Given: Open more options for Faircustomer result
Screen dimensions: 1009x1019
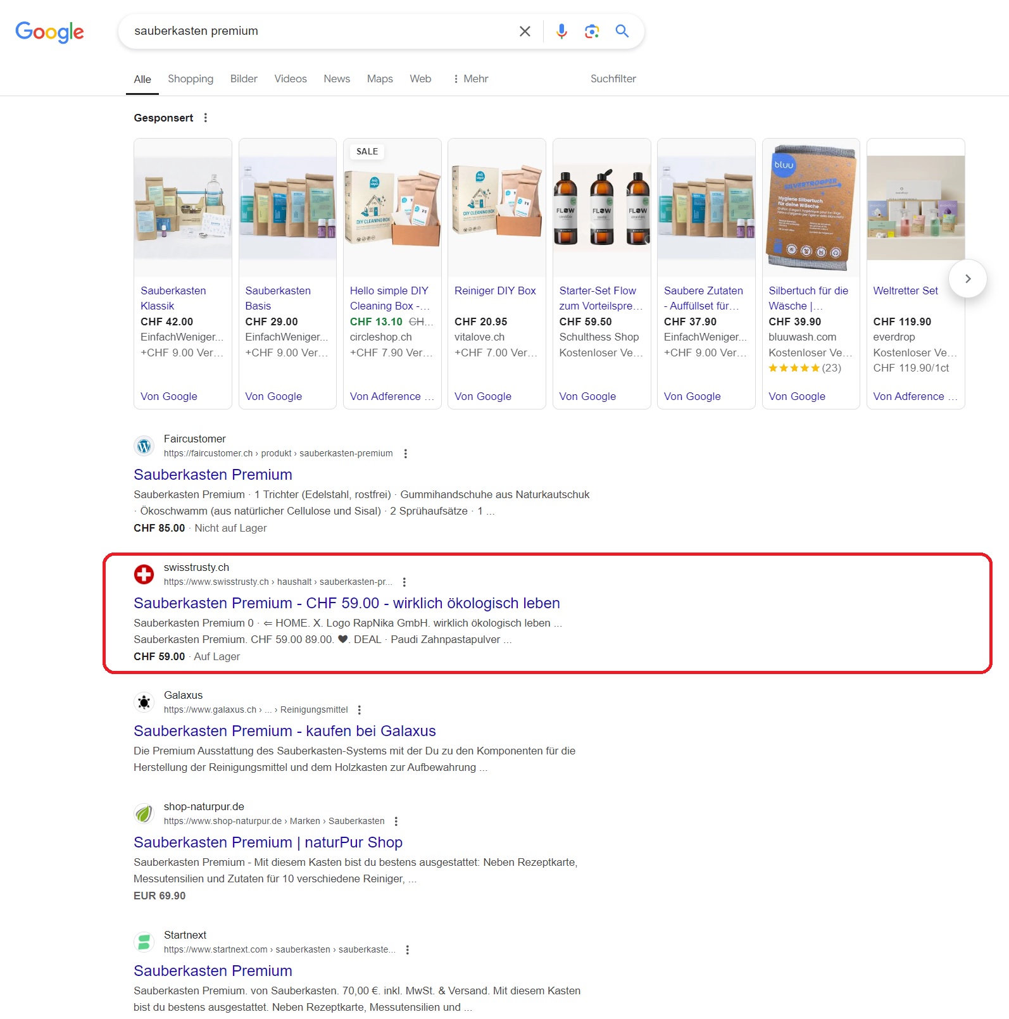Looking at the screenshot, I should [405, 453].
